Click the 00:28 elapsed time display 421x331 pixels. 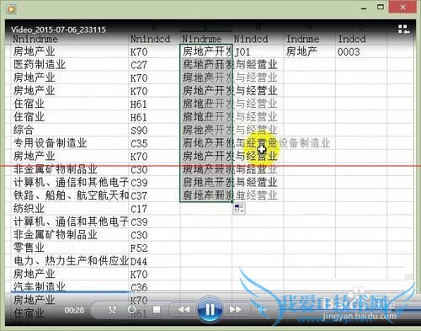[x=74, y=310]
